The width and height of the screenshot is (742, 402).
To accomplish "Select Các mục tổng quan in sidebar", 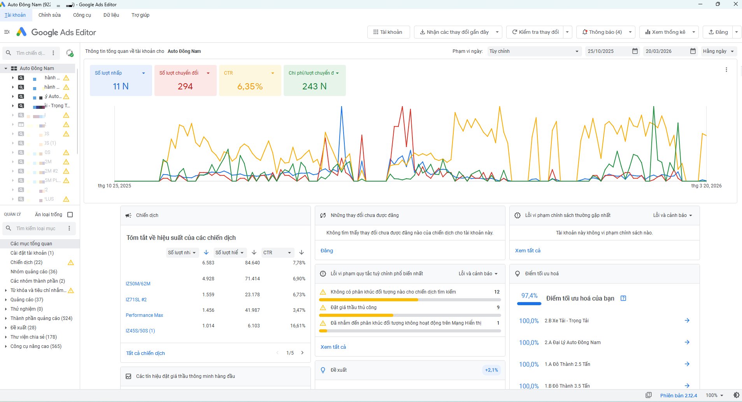I will click(x=40, y=244).
